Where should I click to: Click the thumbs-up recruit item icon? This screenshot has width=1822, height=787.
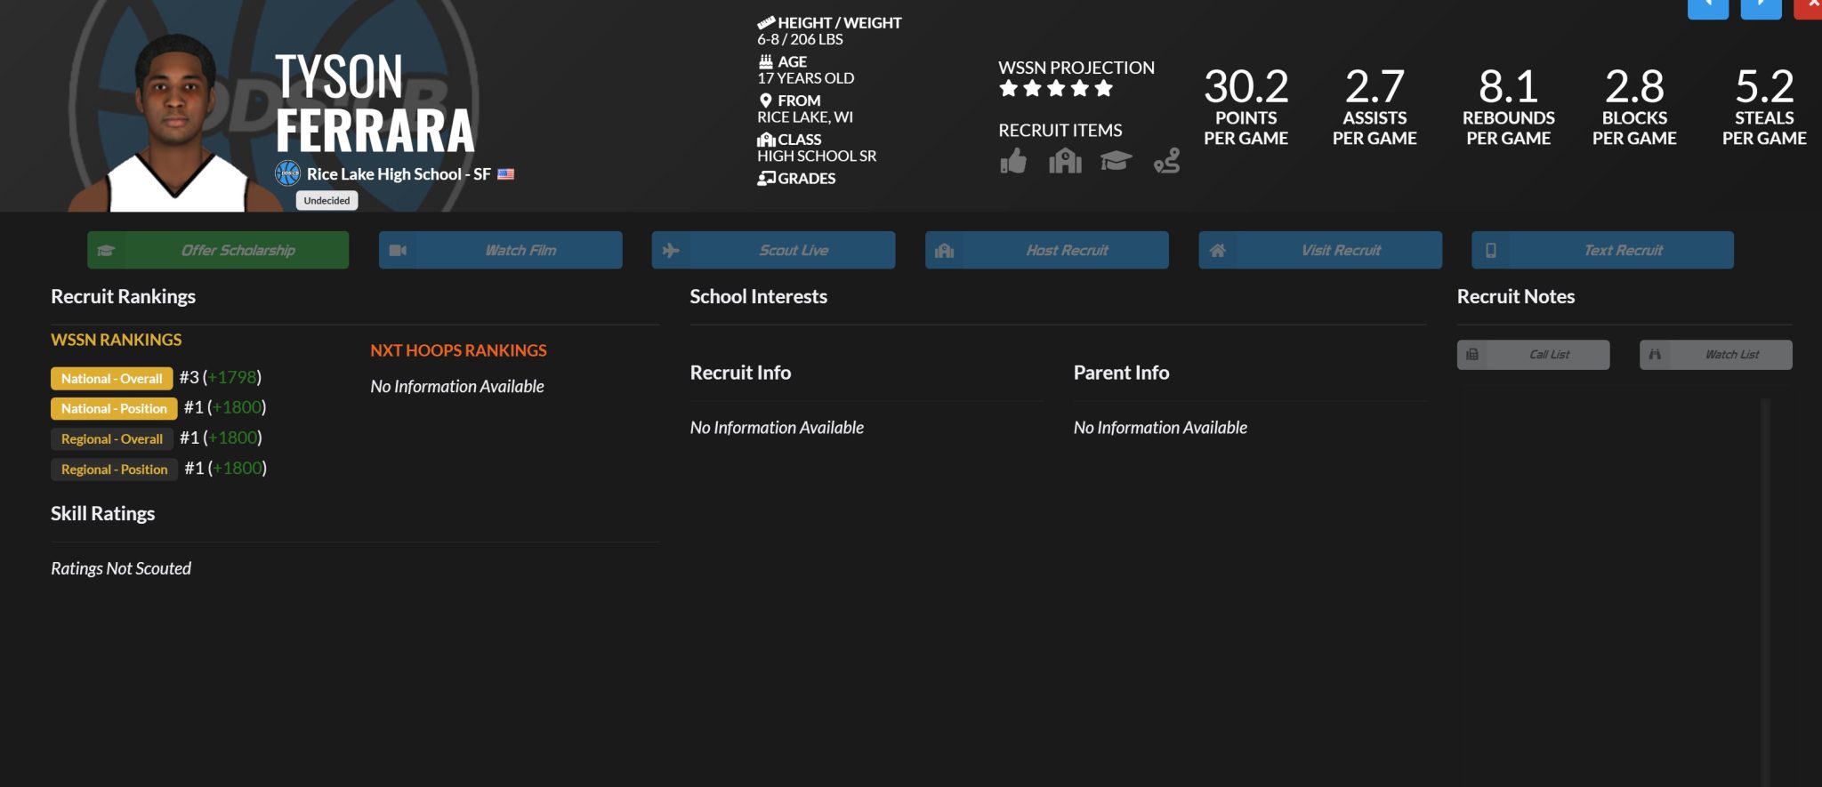(1012, 162)
